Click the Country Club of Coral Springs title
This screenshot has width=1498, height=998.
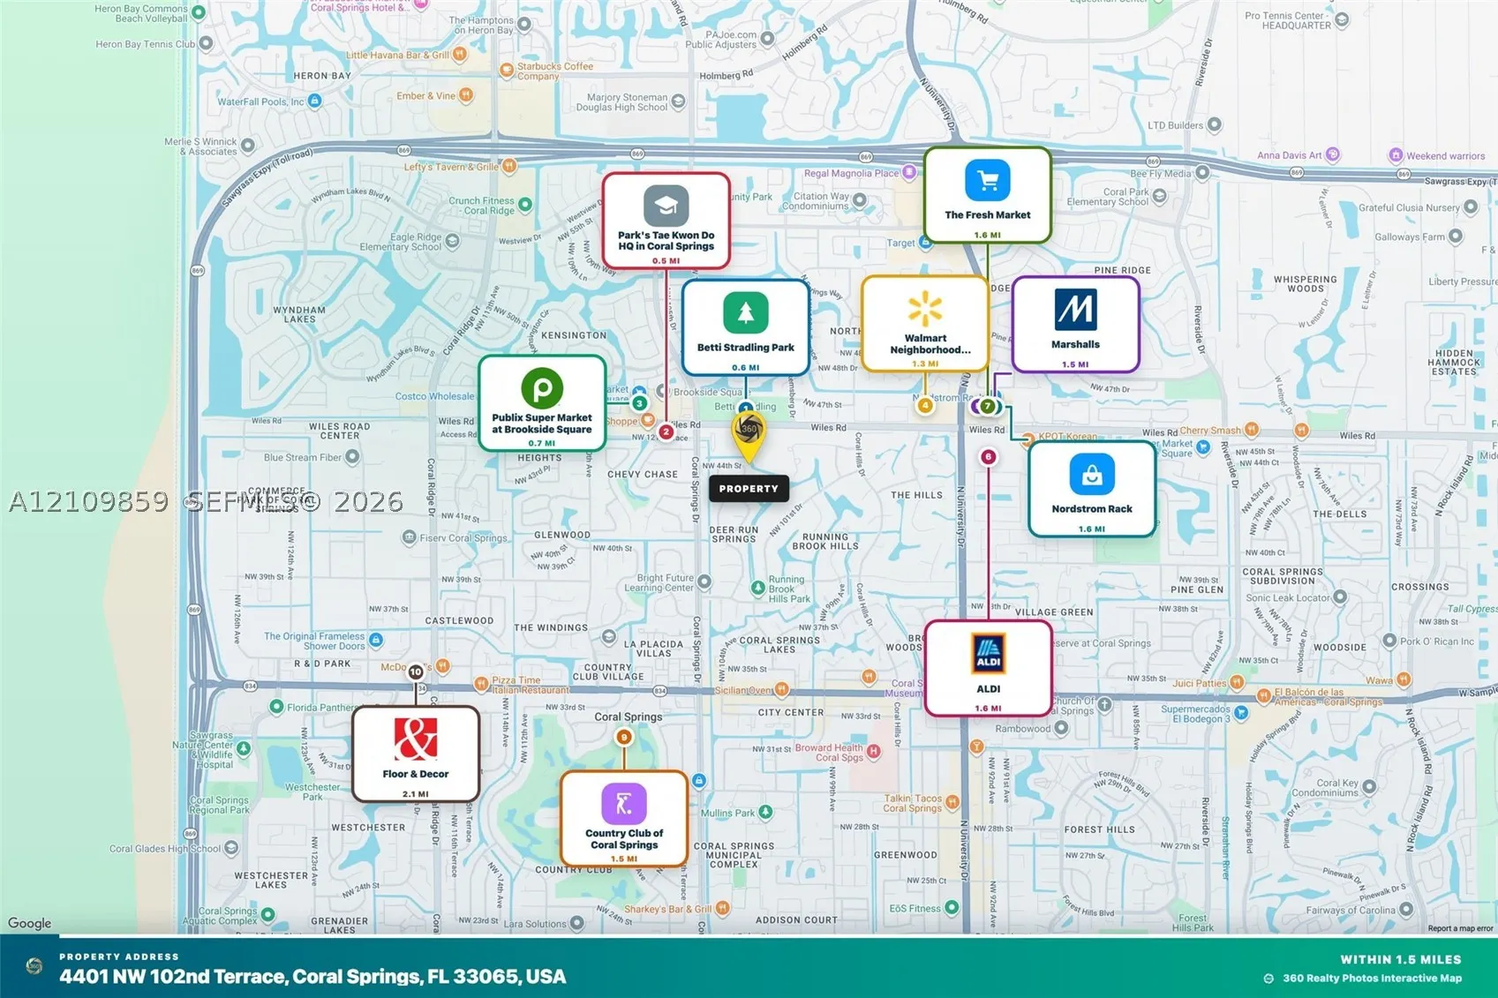click(x=624, y=839)
